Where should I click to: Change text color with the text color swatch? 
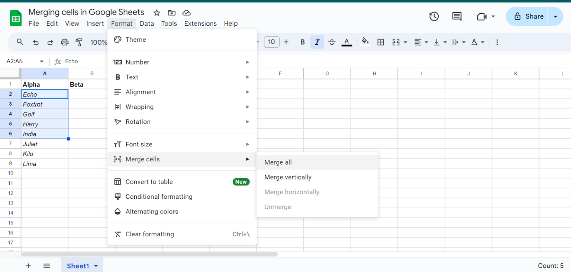tap(346, 42)
